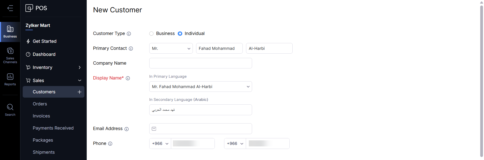Click the vertical page scrollbar

pos(481,78)
